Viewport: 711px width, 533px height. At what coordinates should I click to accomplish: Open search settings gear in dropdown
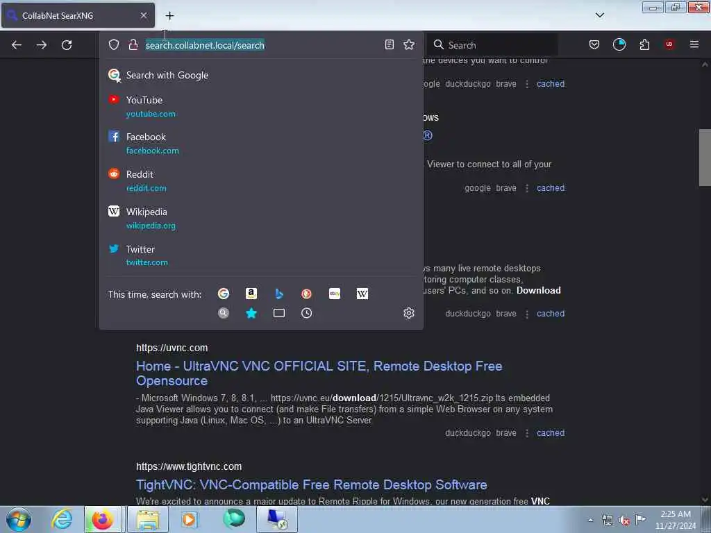[x=409, y=313]
